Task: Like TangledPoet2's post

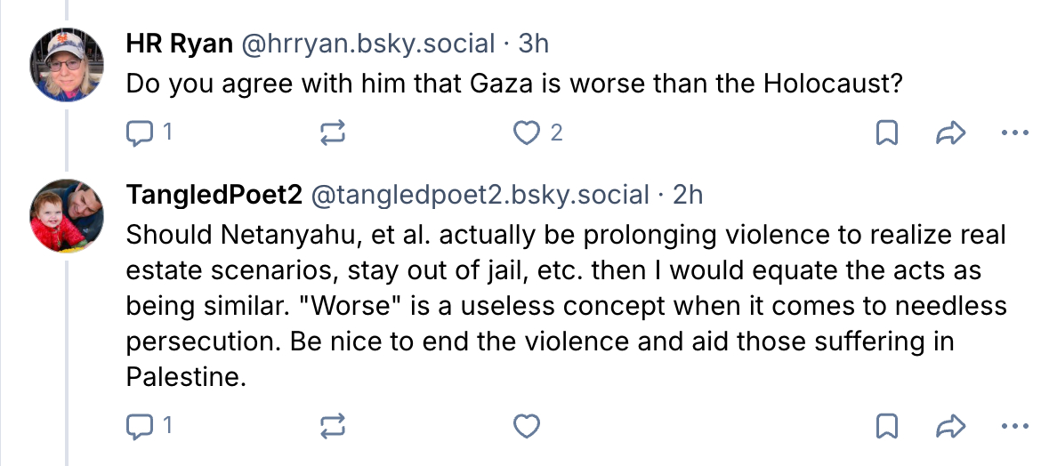Action: click(x=528, y=426)
